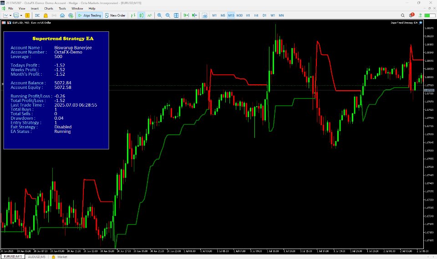The width and height of the screenshot is (437, 259).
Task: Open the Tools menu
Action: [x=62, y=9]
